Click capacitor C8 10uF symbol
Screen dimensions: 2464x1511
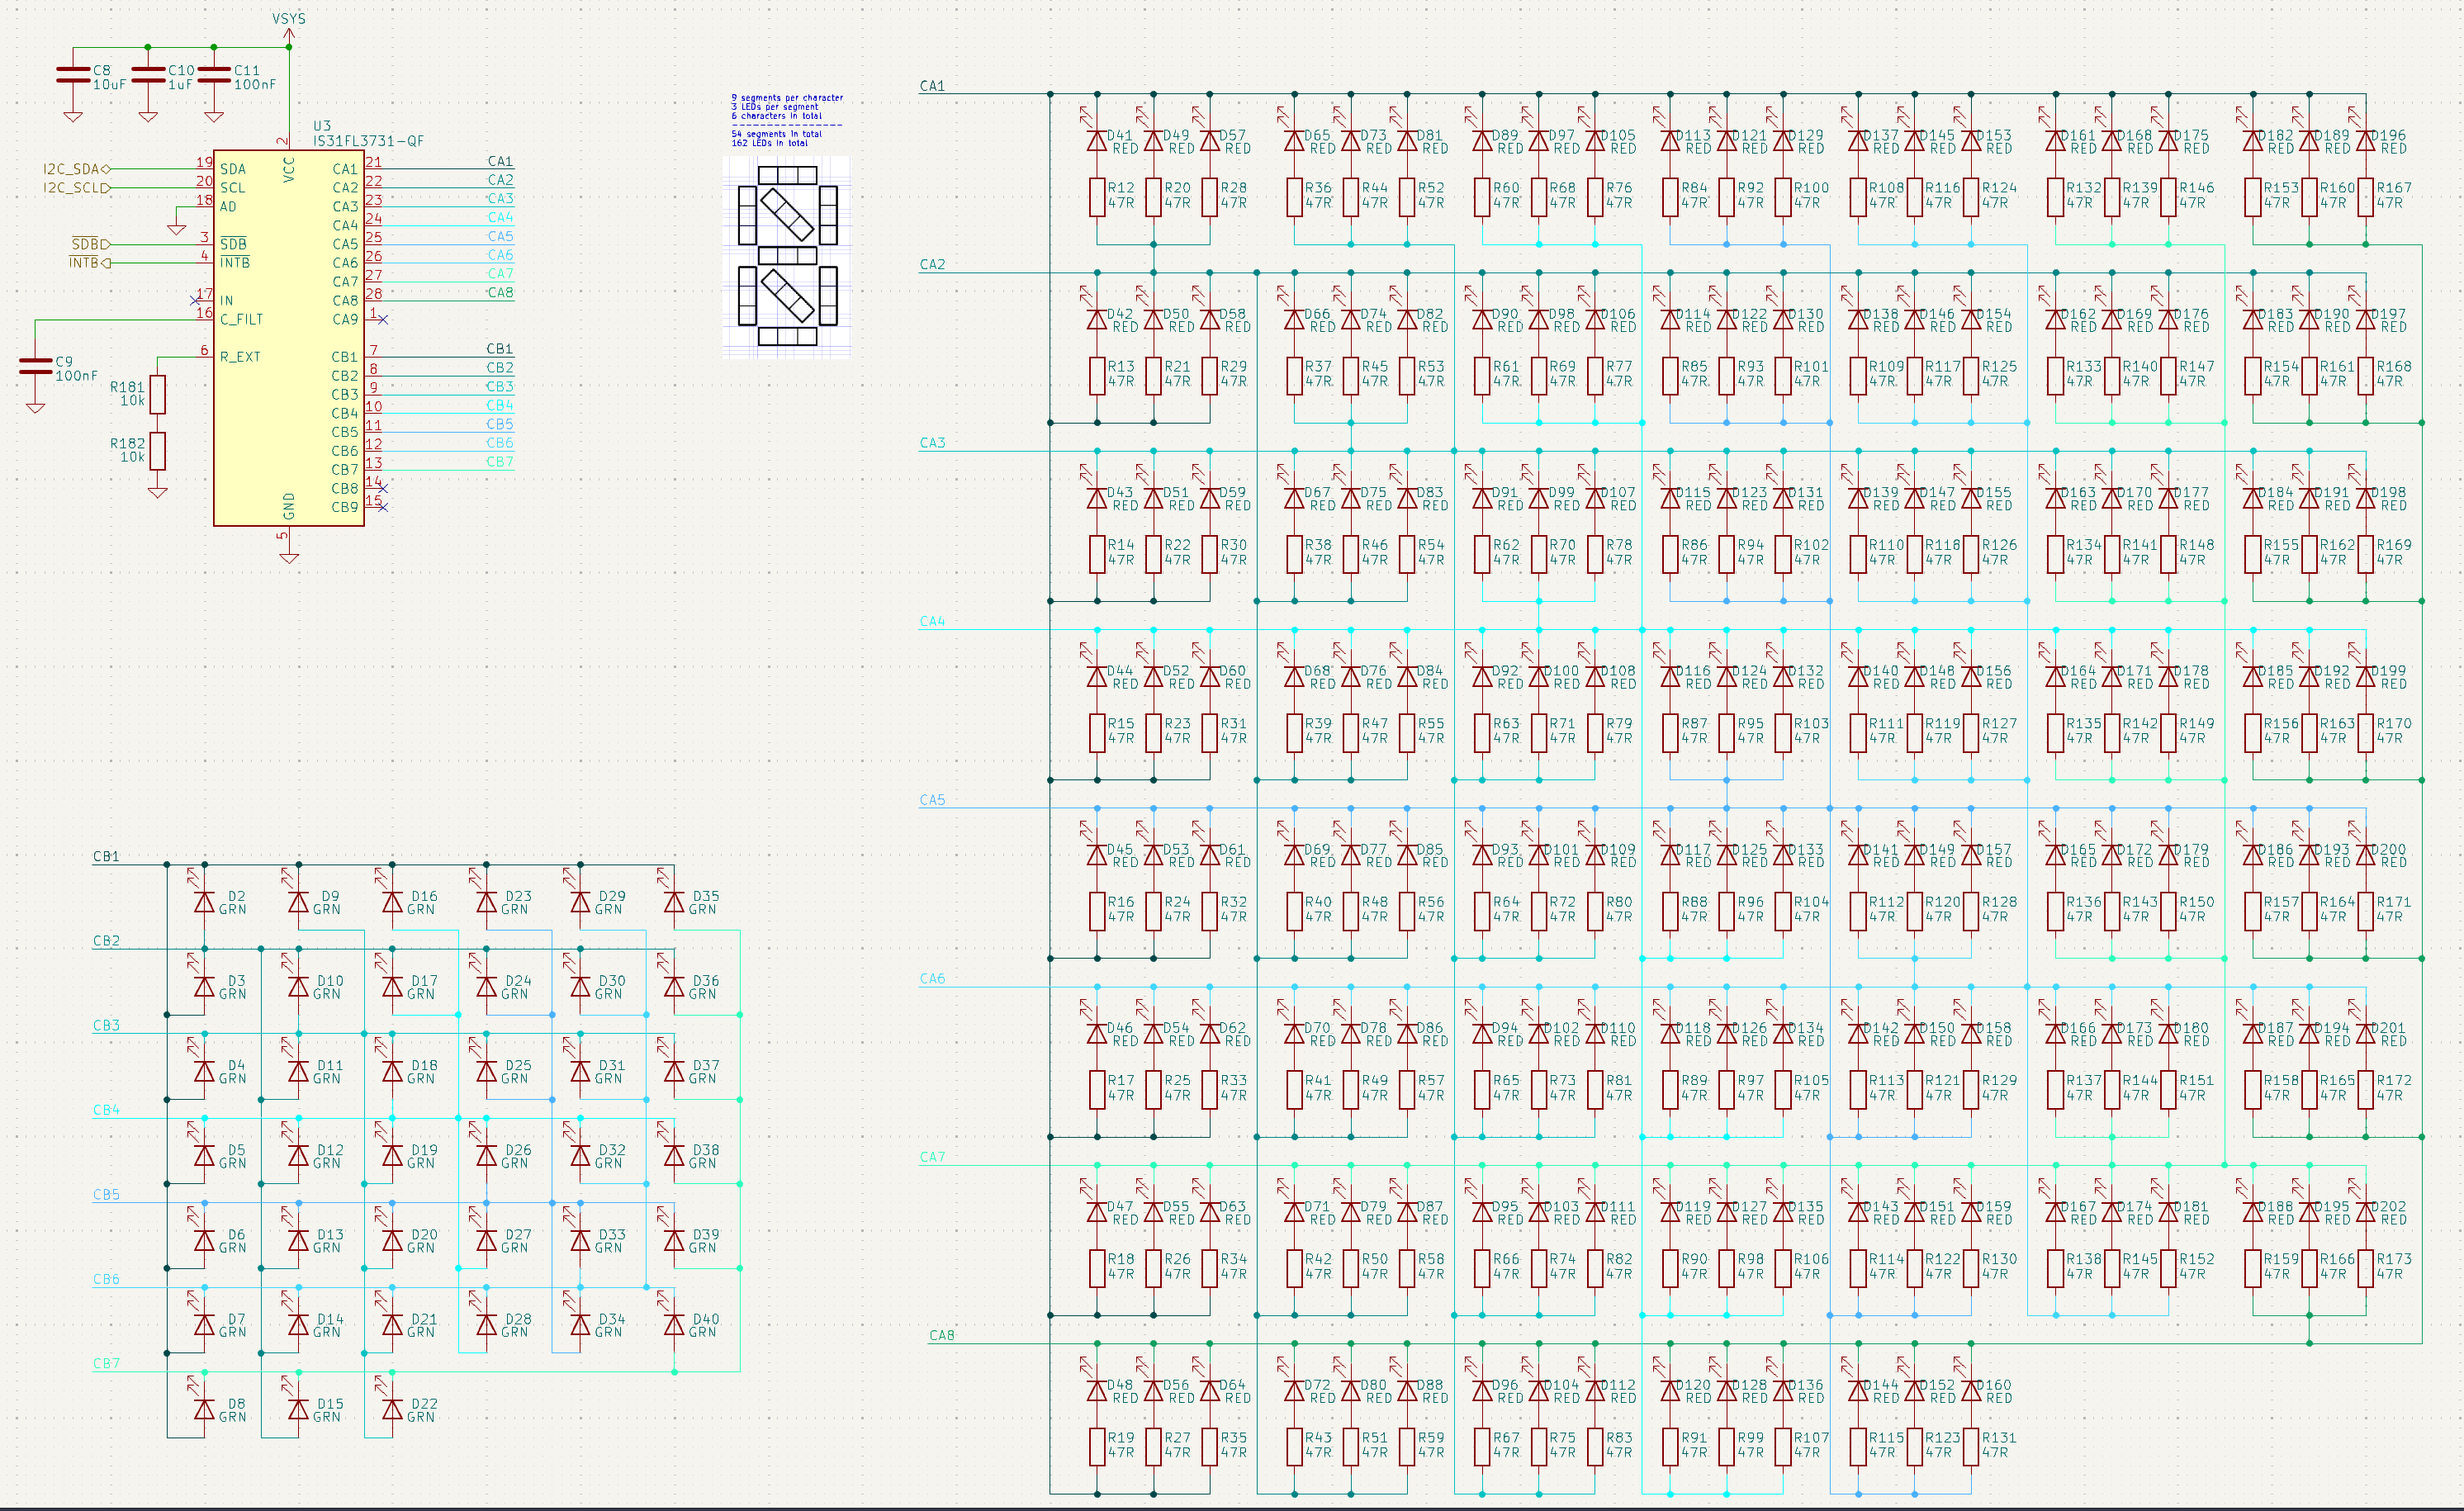click(x=73, y=75)
